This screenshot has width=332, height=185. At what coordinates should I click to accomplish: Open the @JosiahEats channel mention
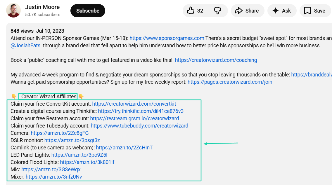[x=25, y=46]
